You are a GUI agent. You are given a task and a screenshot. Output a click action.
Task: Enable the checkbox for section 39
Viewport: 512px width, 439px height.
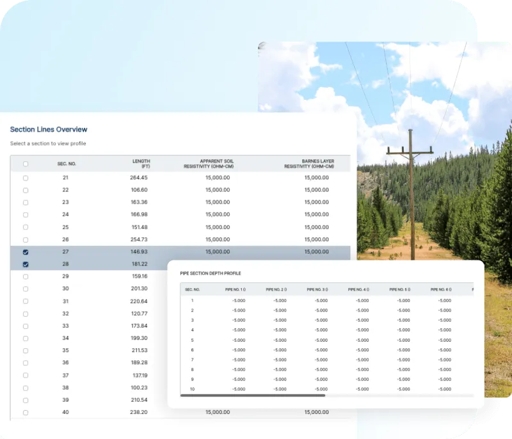point(26,401)
